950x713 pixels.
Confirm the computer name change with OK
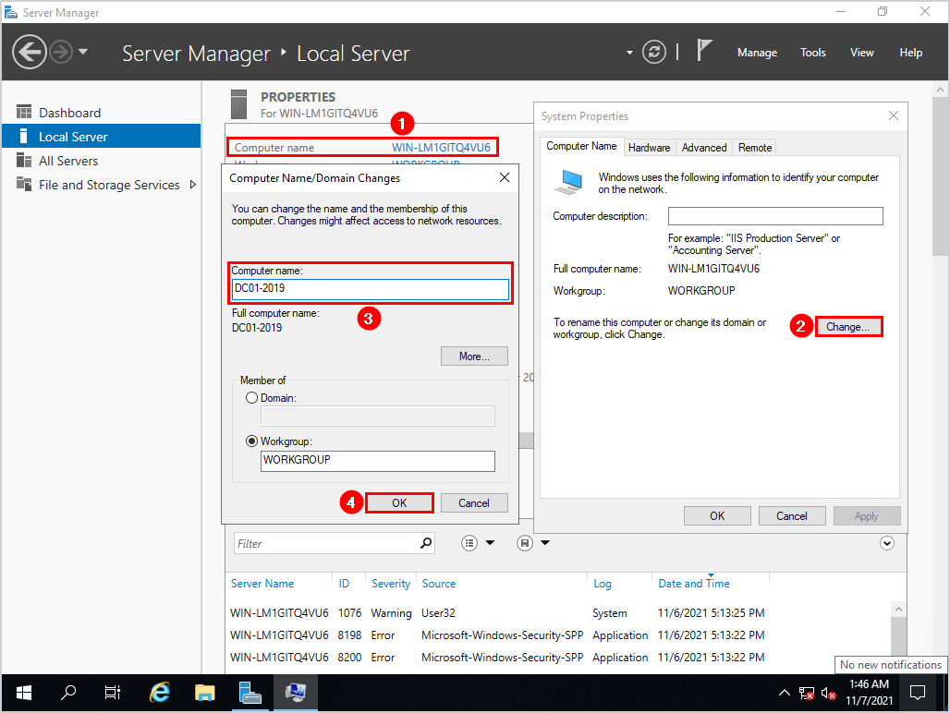coord(399,503)
